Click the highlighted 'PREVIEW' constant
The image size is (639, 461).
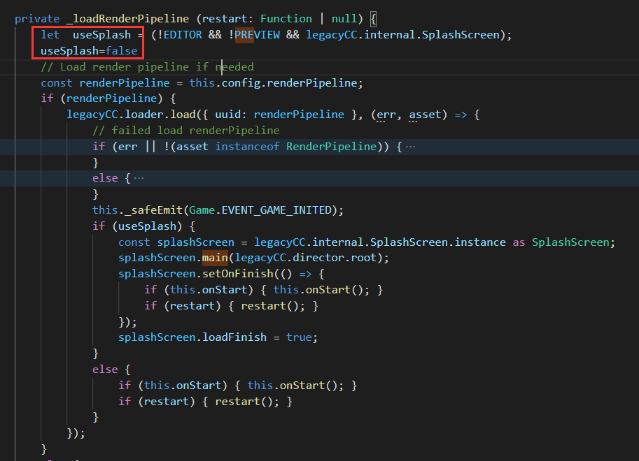(257, 35)
